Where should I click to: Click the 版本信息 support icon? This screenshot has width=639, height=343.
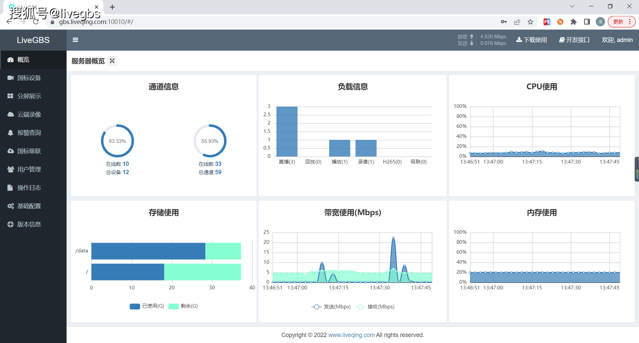click(11, 224)
